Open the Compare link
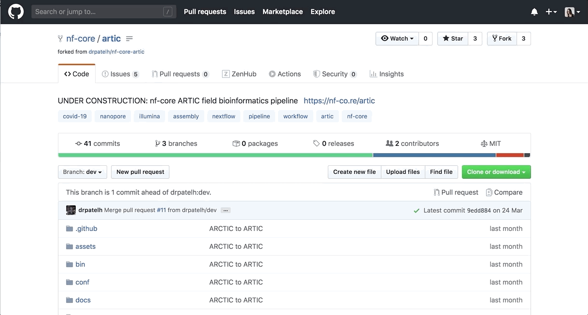This screenshot has width=588, height=315. point(504,192)
